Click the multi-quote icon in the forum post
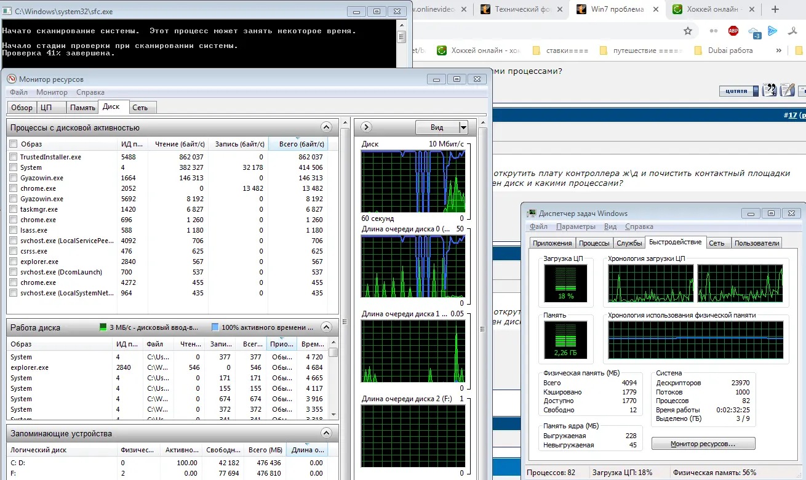 pos(769,90)
